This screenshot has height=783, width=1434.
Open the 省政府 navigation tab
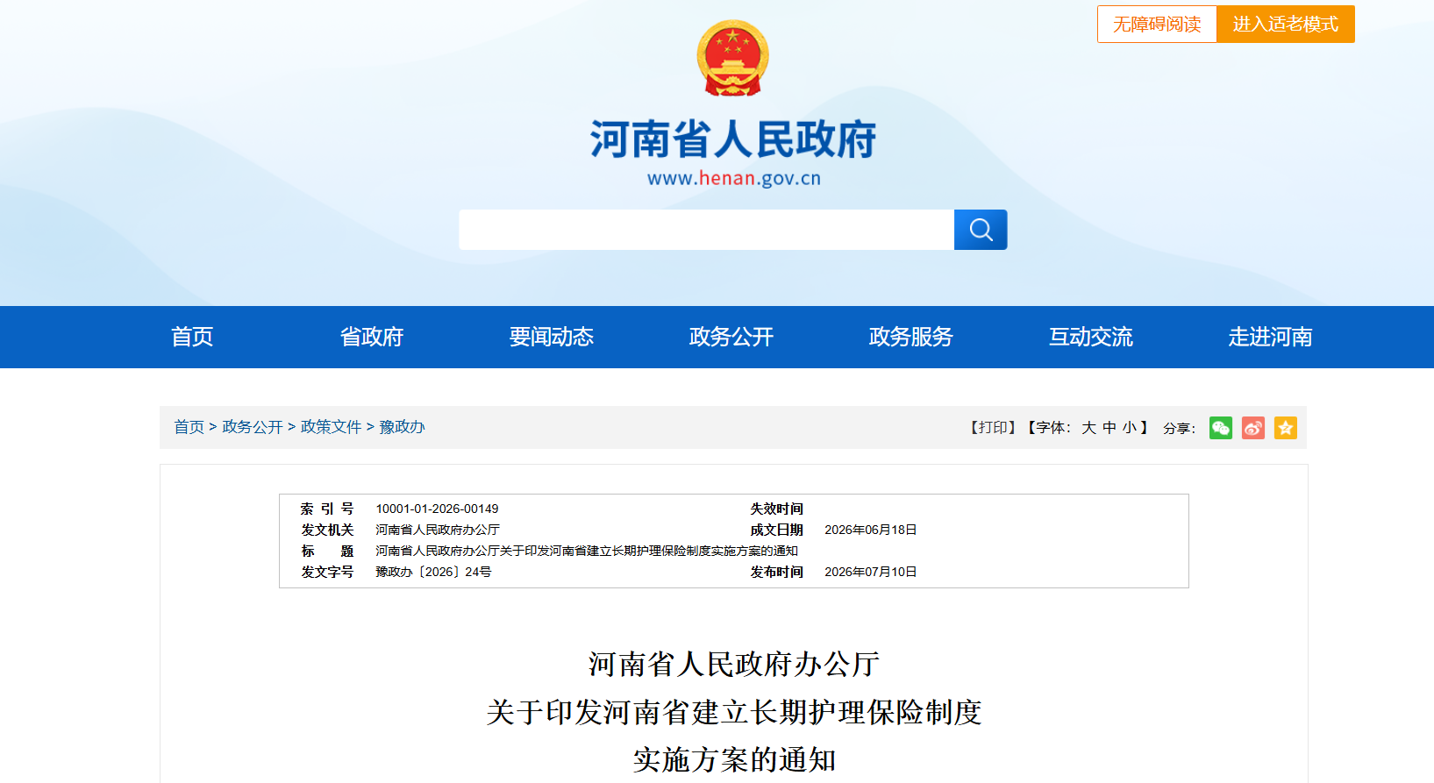pyautogui.click(x=372, y=337)
